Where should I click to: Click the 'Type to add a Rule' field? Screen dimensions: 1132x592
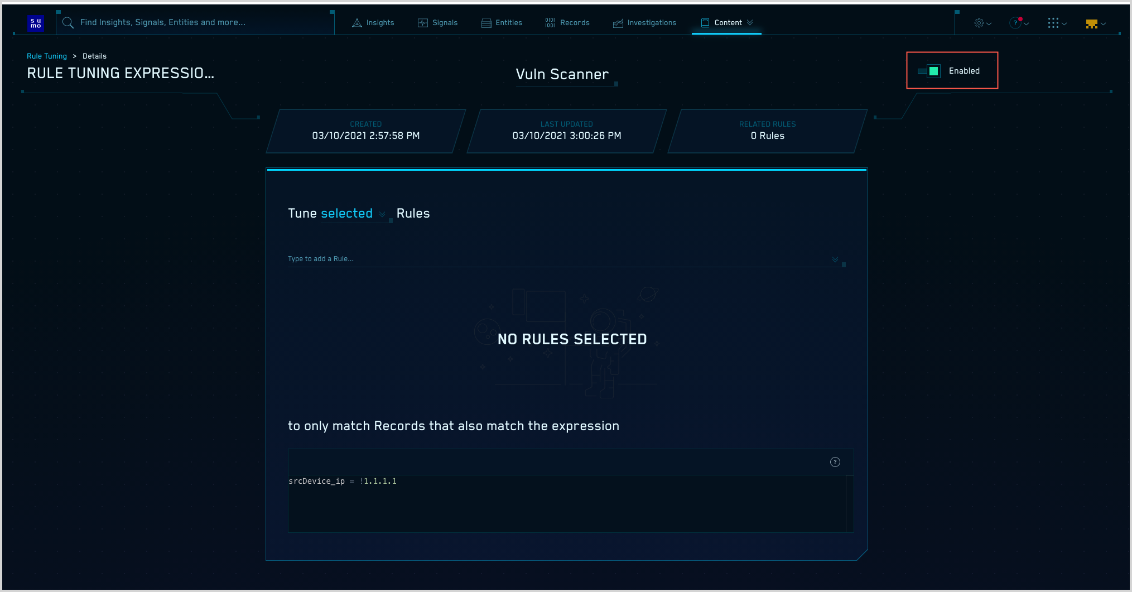click(391, 258)
